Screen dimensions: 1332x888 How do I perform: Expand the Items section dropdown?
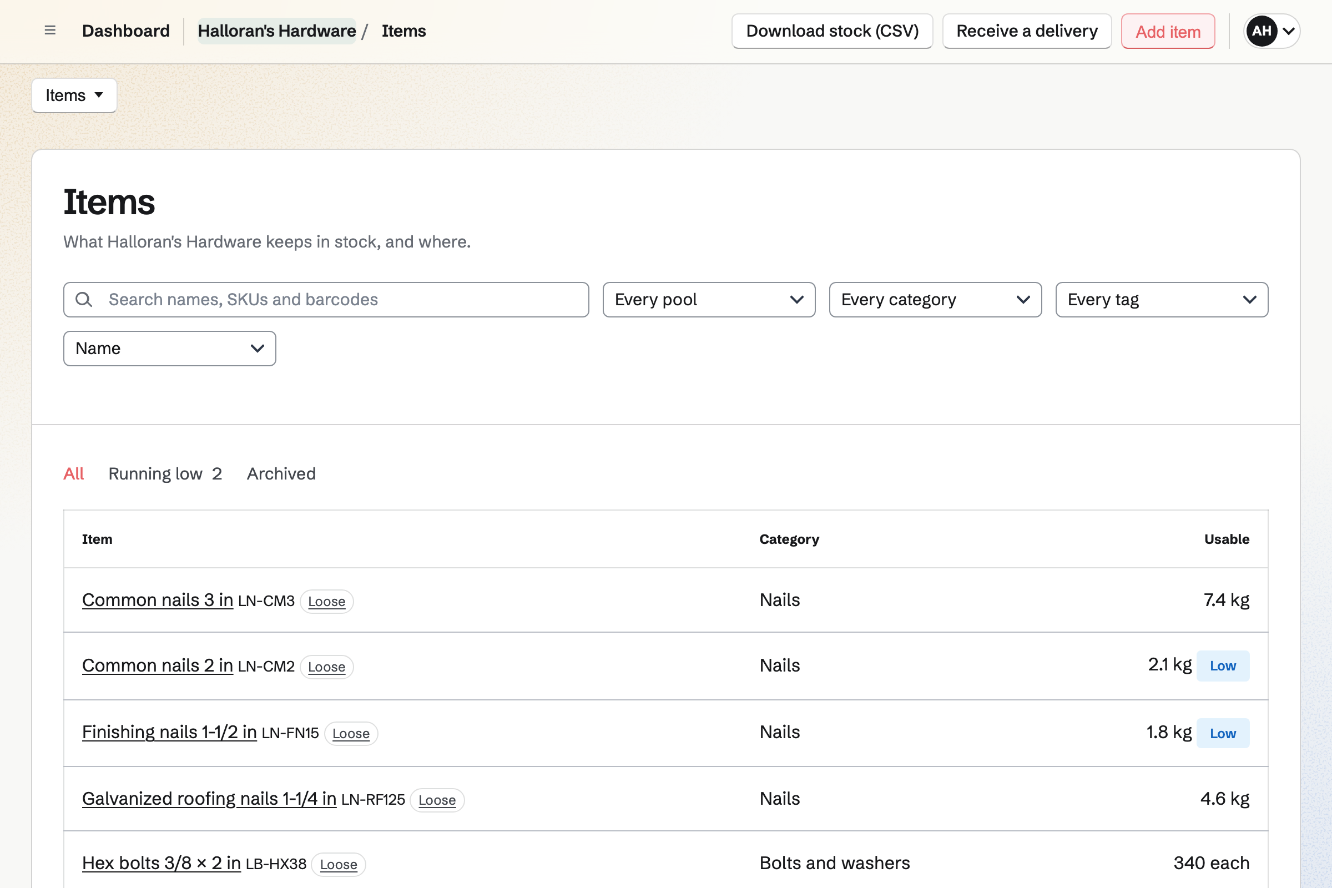pyautogui.click(x=74, y=95)
